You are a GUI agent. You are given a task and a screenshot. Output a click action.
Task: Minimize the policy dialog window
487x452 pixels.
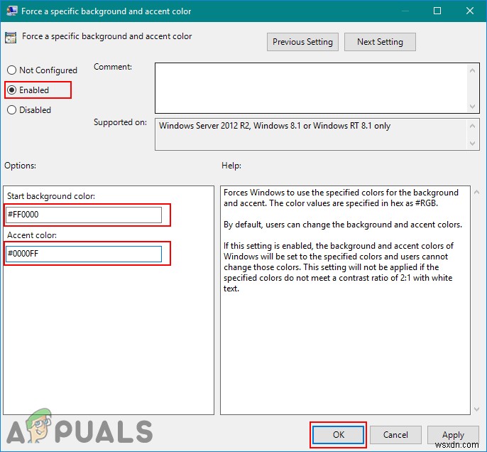click(405, 11)
